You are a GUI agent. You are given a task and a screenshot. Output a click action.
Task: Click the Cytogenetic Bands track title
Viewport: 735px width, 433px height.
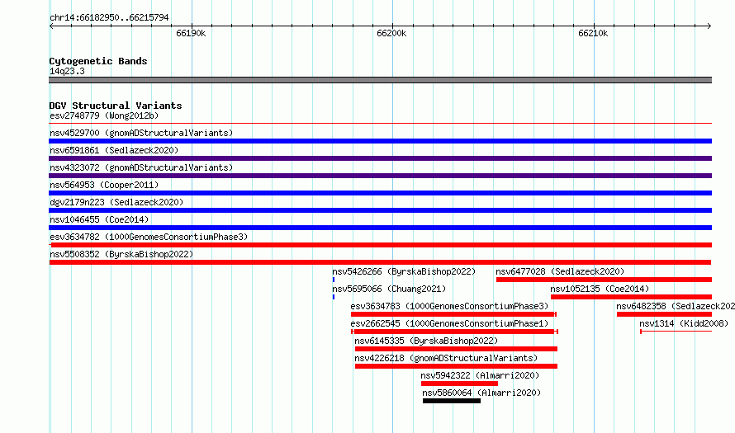pos(98,61)
